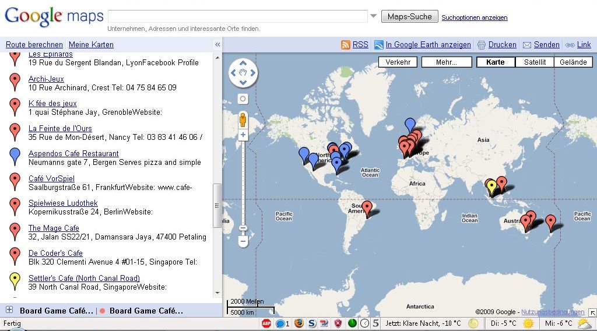
Task: Click In Google Earth anzeigen
Action: point(429,44)
